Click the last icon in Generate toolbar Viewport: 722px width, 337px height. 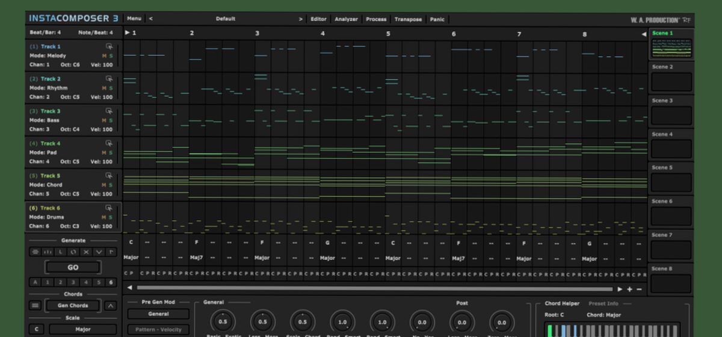pos(111,252)
